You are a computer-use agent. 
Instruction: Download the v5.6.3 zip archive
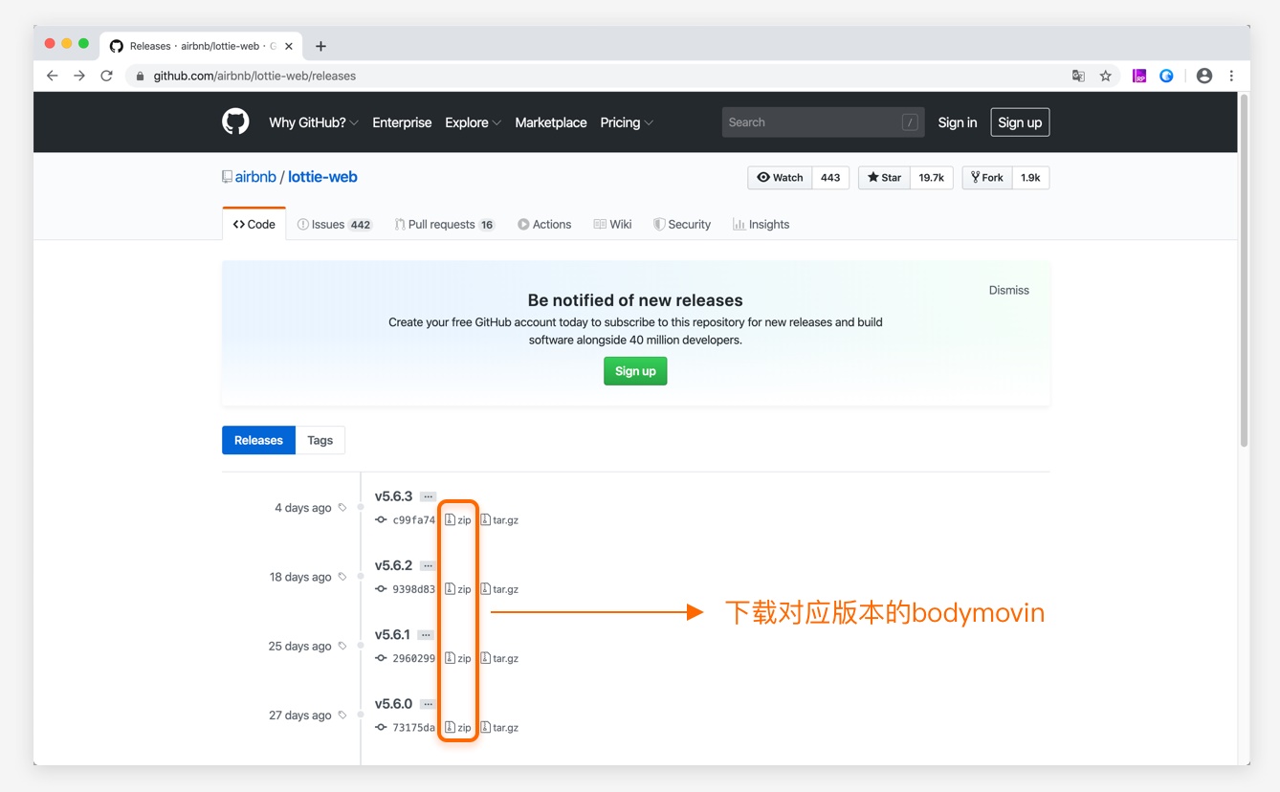[458, 520]
